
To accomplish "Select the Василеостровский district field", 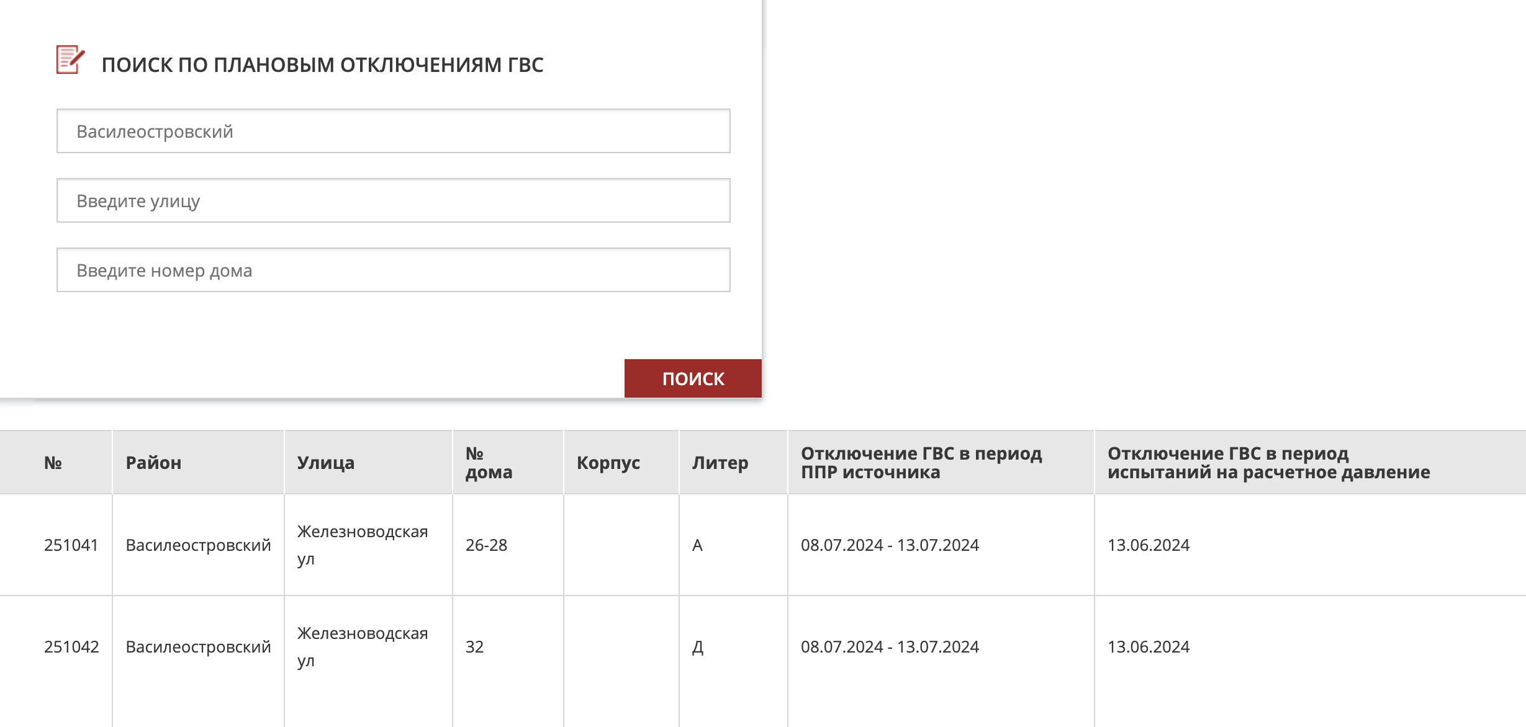I will point(394,130).
